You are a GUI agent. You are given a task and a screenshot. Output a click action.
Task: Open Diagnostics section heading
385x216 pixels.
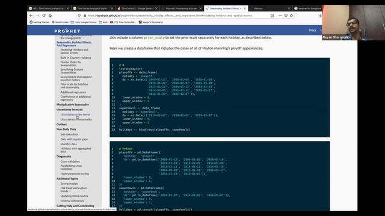[x=64, y=157]
